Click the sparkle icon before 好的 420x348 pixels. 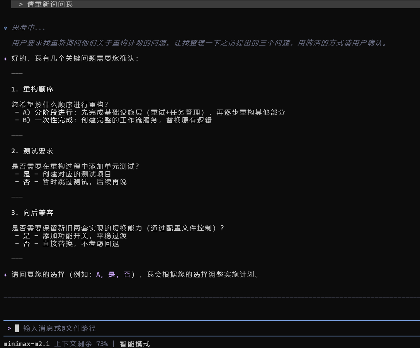tap(5, 59)
